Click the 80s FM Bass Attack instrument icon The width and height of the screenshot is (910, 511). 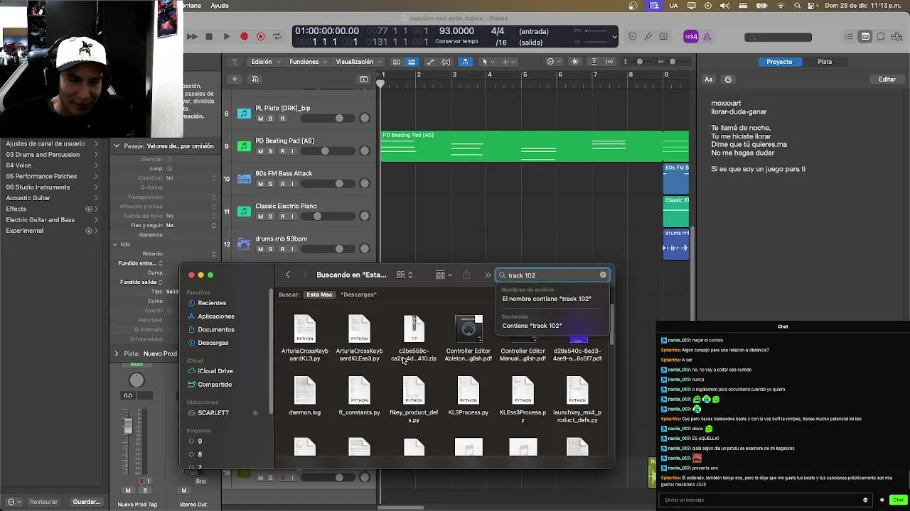[244, 179]
